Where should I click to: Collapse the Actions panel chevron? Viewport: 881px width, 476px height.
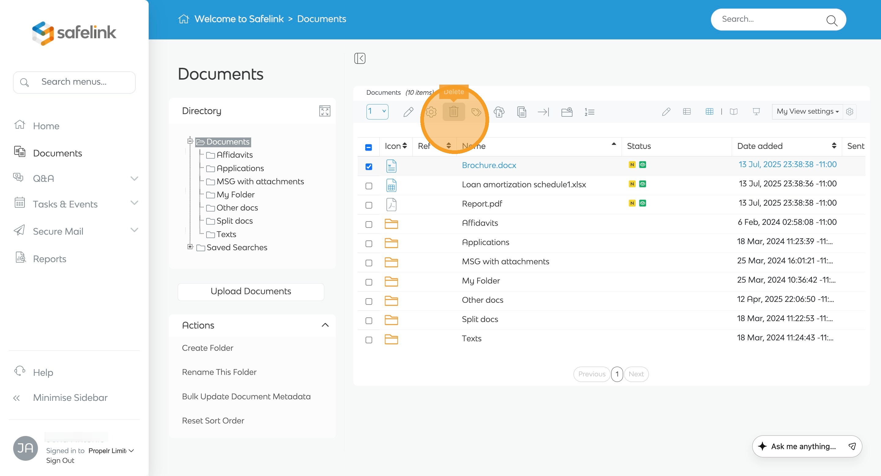click(x=325, y=325)
